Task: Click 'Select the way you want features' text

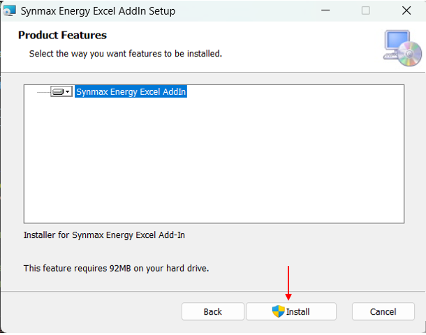Action: tap(126, 54)
